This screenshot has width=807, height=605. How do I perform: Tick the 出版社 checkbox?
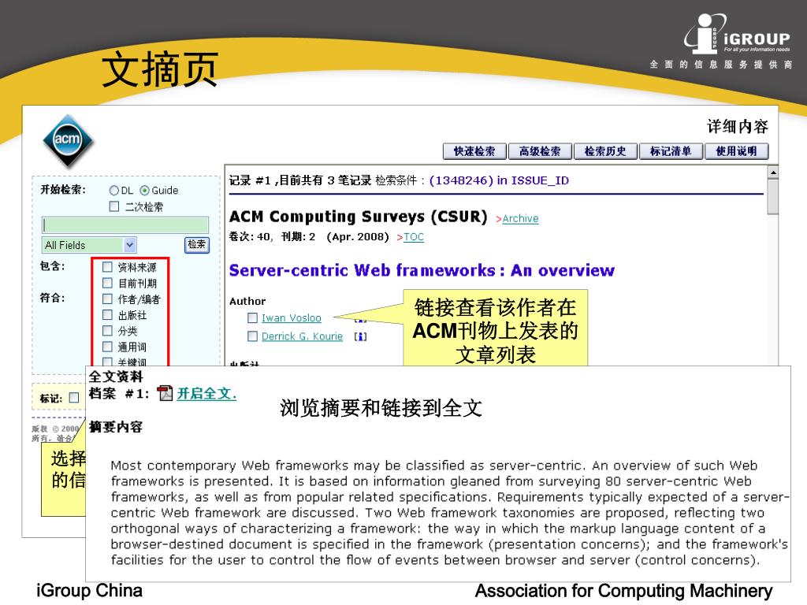pos(107,314)
